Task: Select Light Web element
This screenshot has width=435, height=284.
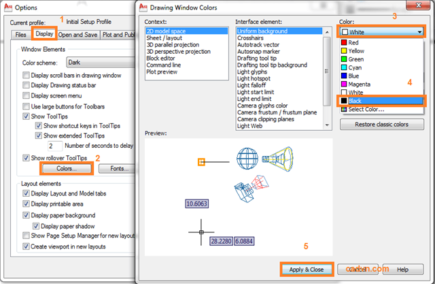Action: [x=279, y=126]
